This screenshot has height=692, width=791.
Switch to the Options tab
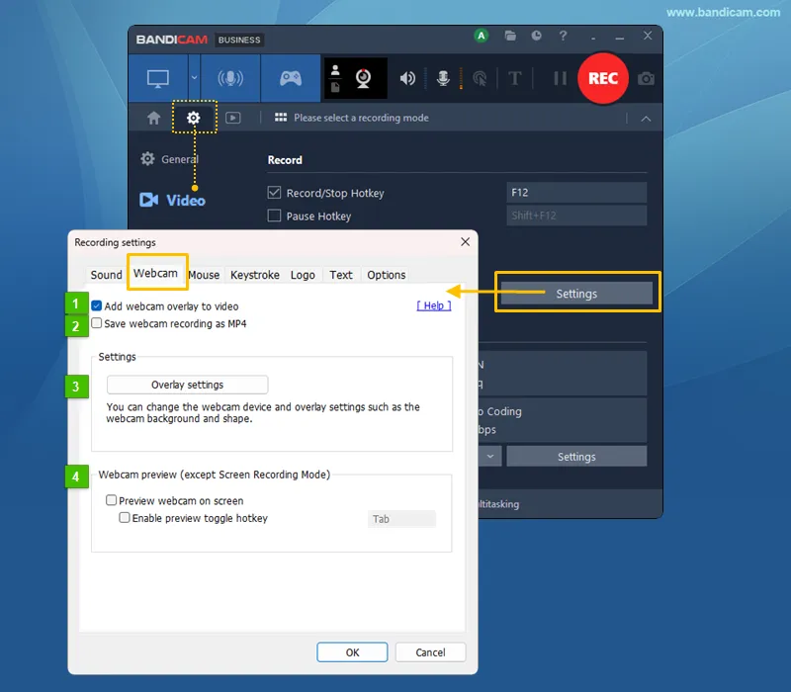coord(387,275)
